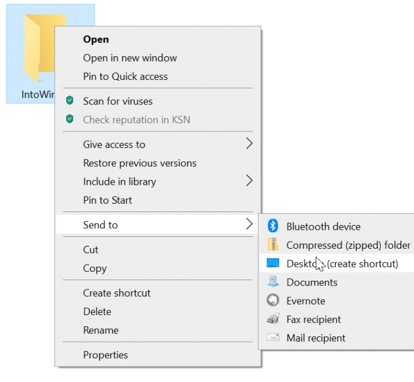
Task: Send to Bluetooth device
Action: pos(337,227)
